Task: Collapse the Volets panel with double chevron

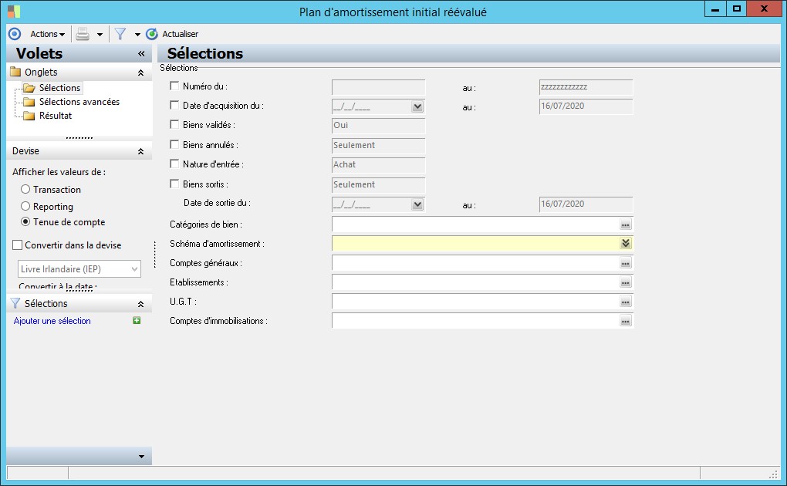Action: 141,54
